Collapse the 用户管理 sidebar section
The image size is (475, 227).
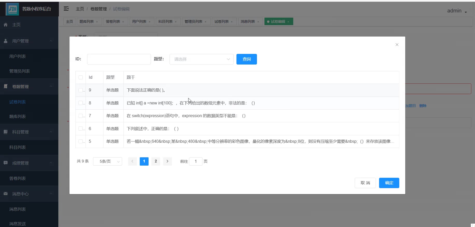(x=51, y=41)
